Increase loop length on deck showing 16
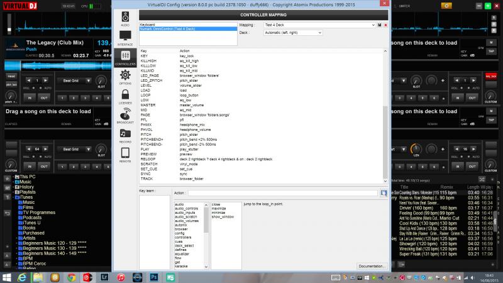 click(x=473, y=149)
